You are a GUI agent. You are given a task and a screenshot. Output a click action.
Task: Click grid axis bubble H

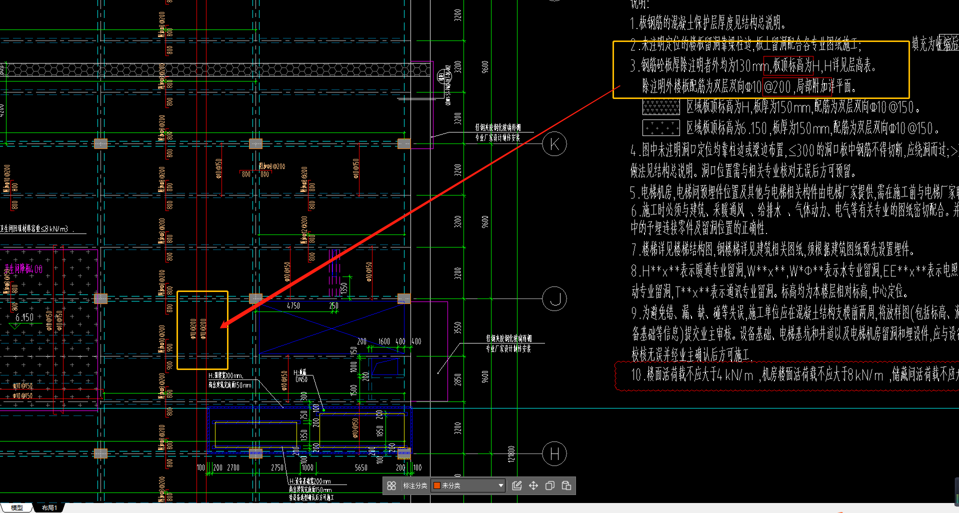(x=554, y=454)
